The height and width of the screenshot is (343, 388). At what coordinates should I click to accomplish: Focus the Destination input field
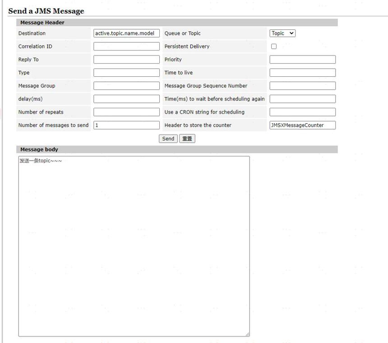click(126, 33)
